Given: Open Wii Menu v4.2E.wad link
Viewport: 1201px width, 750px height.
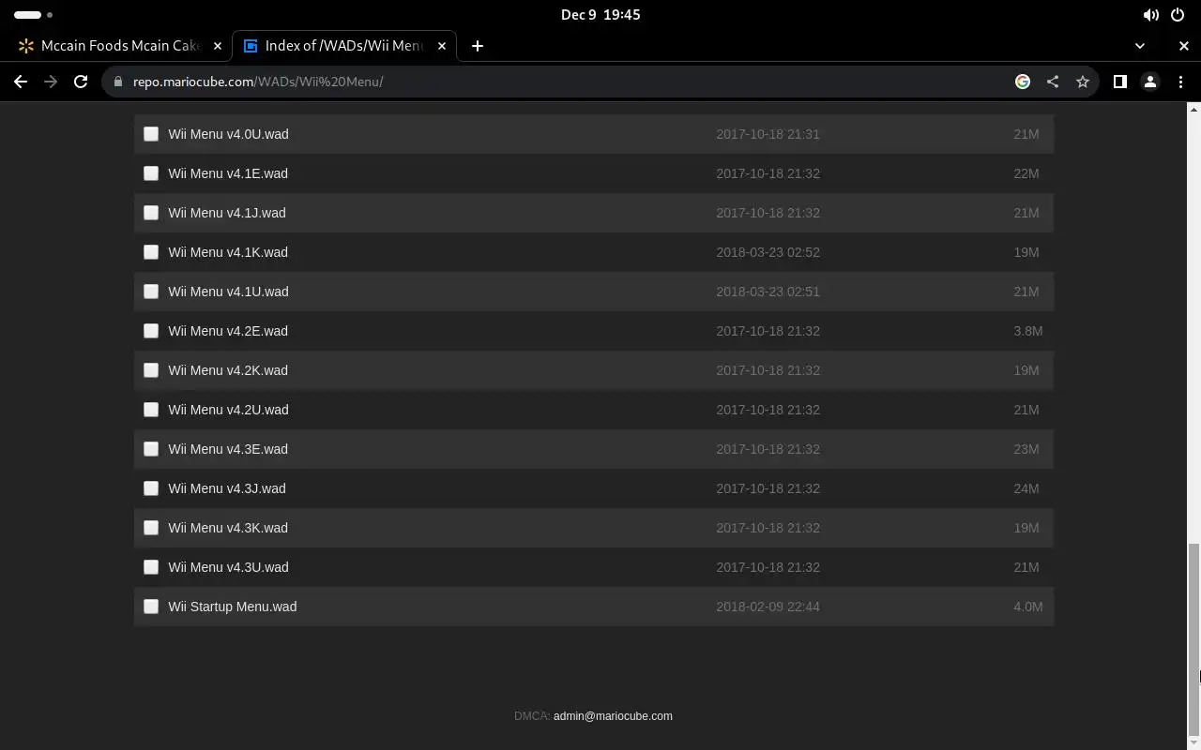Looking at the screenshot, I should [x=228, y=331].
